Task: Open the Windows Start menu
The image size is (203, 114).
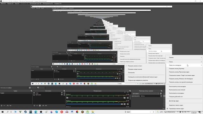Action: point(3,112)
